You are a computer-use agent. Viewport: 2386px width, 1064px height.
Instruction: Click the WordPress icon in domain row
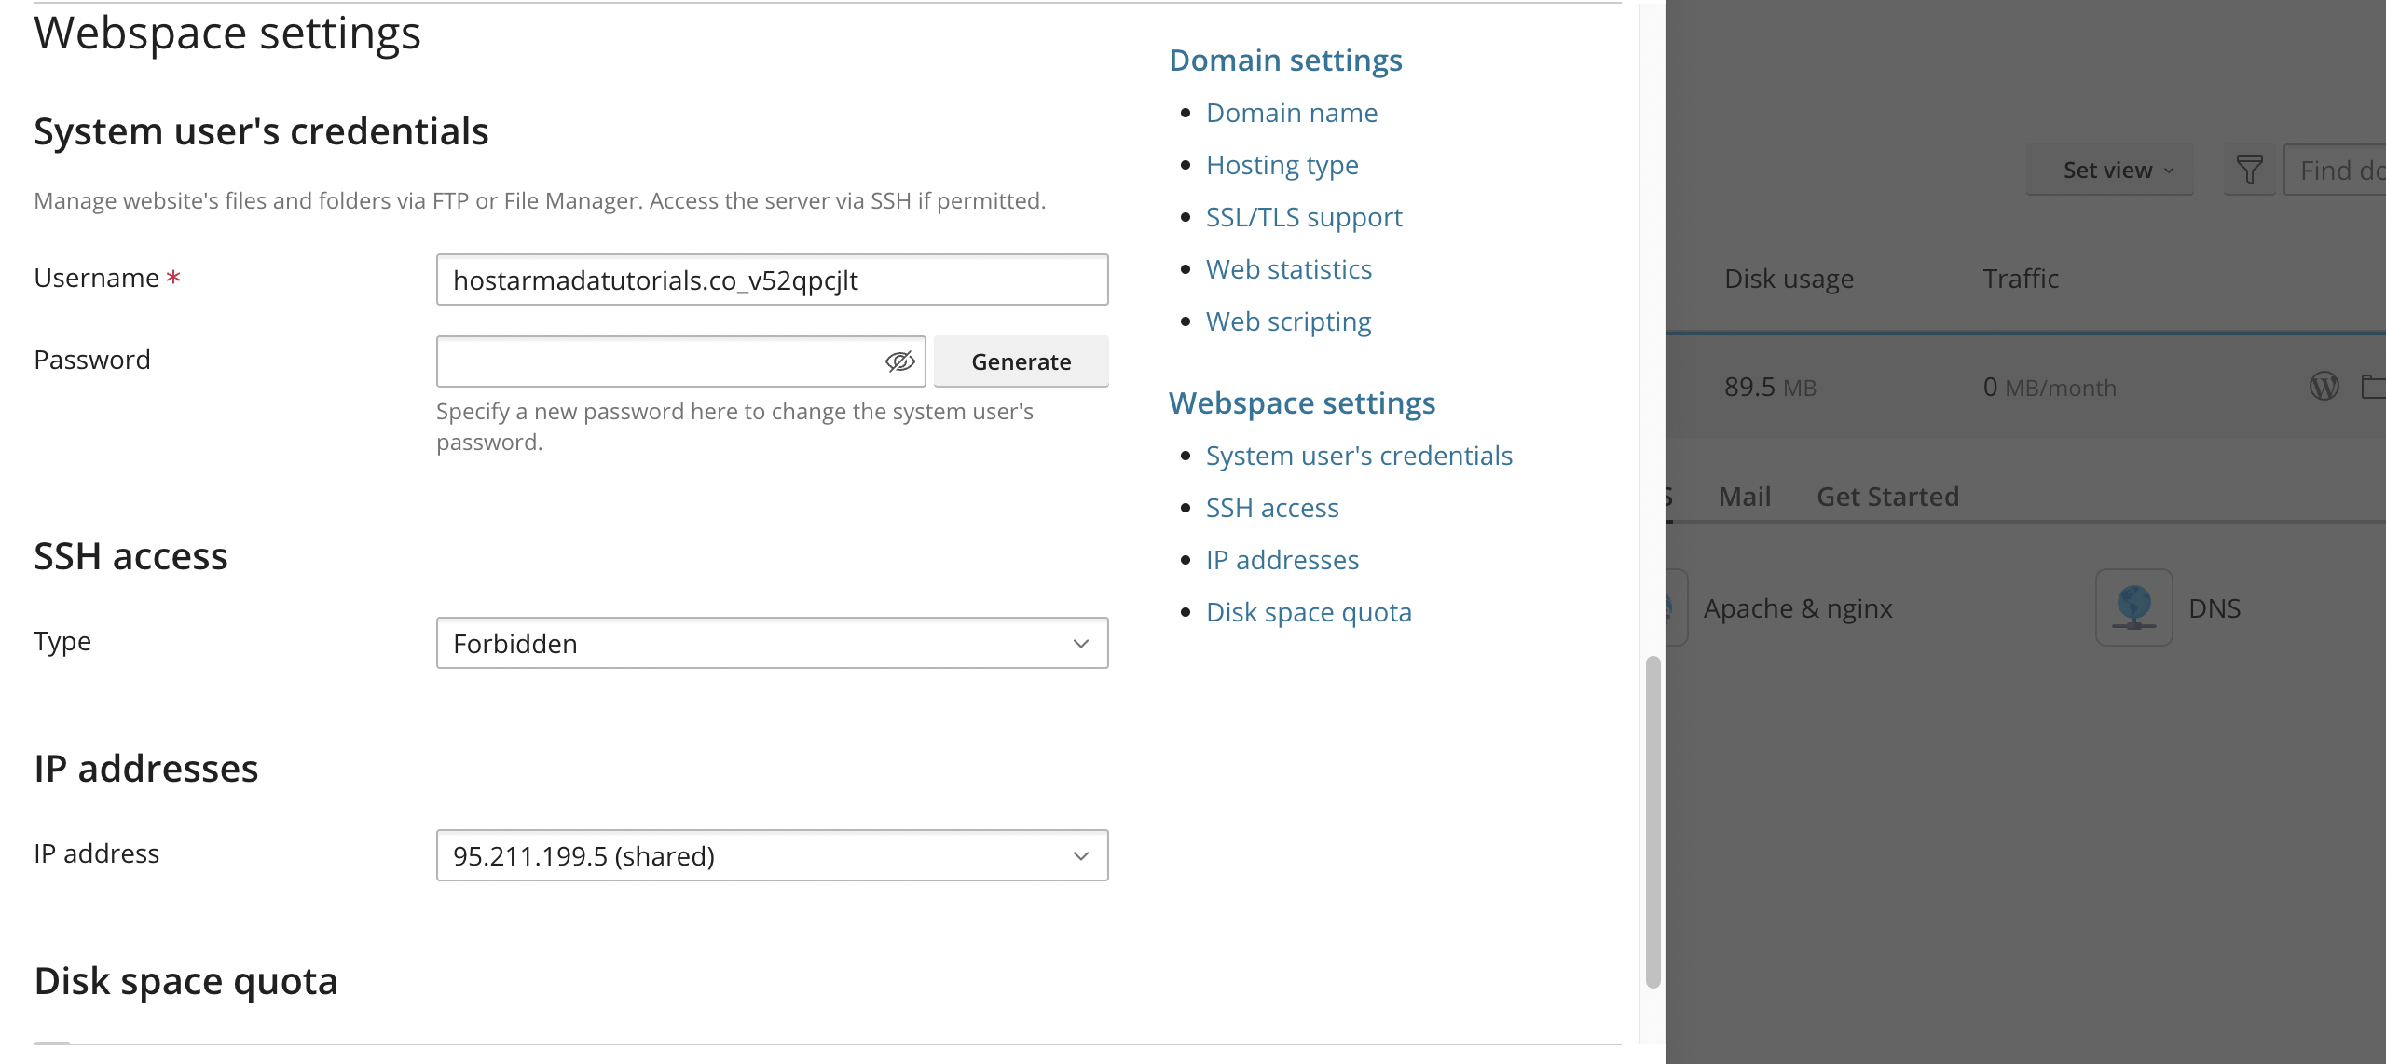point(2324,386)
